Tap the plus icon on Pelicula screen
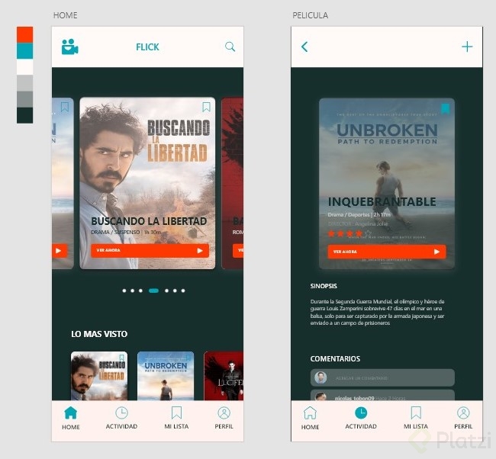 (467, 47)
